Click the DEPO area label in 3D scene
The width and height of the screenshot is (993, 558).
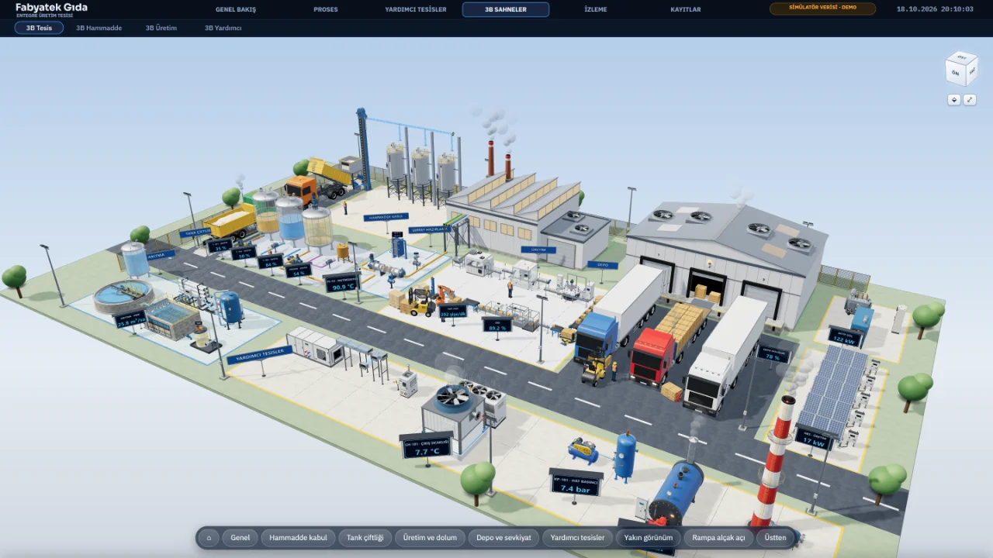(x=602, y=264)
